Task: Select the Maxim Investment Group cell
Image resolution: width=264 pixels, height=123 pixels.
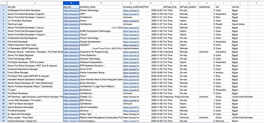Action: pyautogui.click(x=101, y=73)
